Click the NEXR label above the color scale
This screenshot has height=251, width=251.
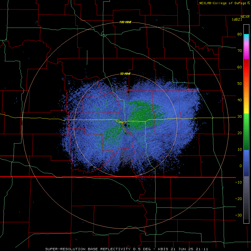click(x=245, y=17)
